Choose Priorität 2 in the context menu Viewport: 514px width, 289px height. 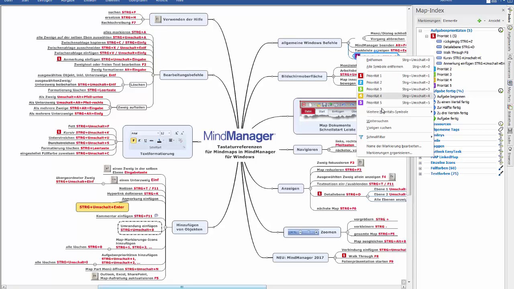(395, 82)
